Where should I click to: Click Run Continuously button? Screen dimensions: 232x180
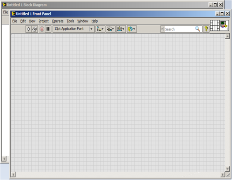35,29
